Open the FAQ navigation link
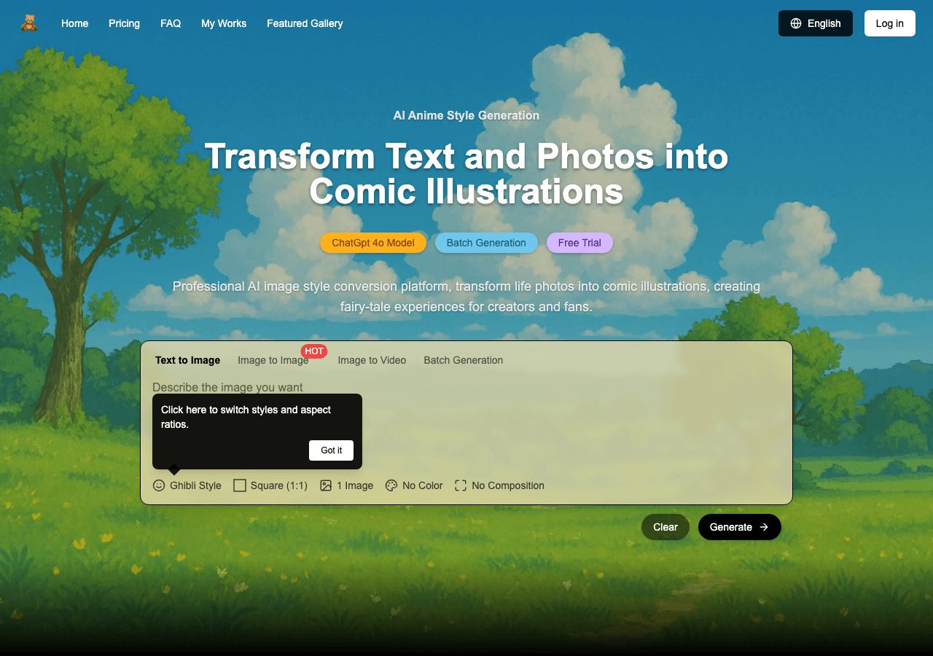 click(171, 23)
